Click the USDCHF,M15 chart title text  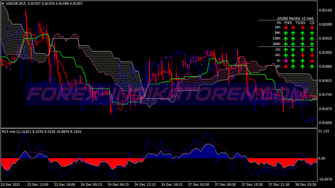(16, 4)
